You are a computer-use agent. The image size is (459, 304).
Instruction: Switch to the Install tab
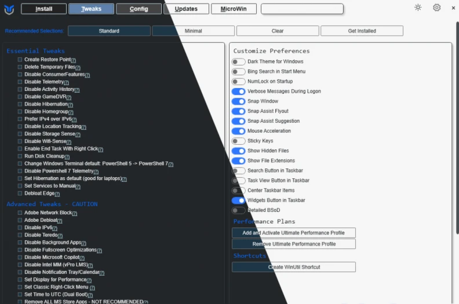43,9
